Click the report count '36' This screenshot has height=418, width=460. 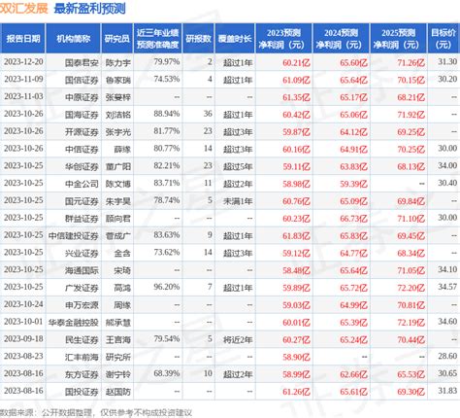point(208,114)
